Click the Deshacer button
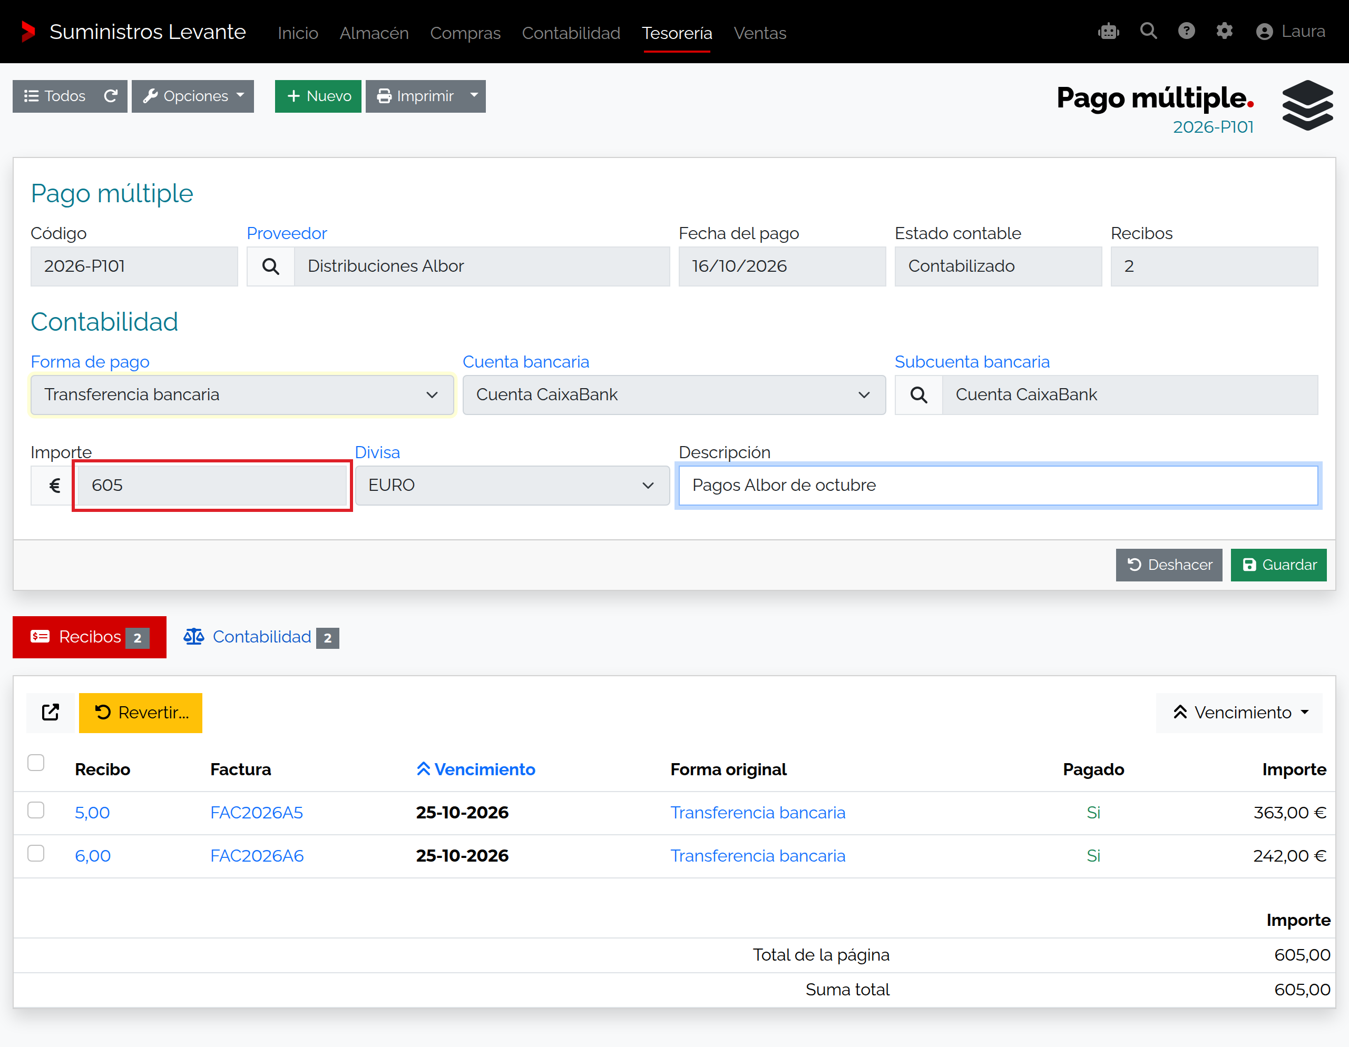Screen dimensions: 1349x1047 click(1169, 565)
